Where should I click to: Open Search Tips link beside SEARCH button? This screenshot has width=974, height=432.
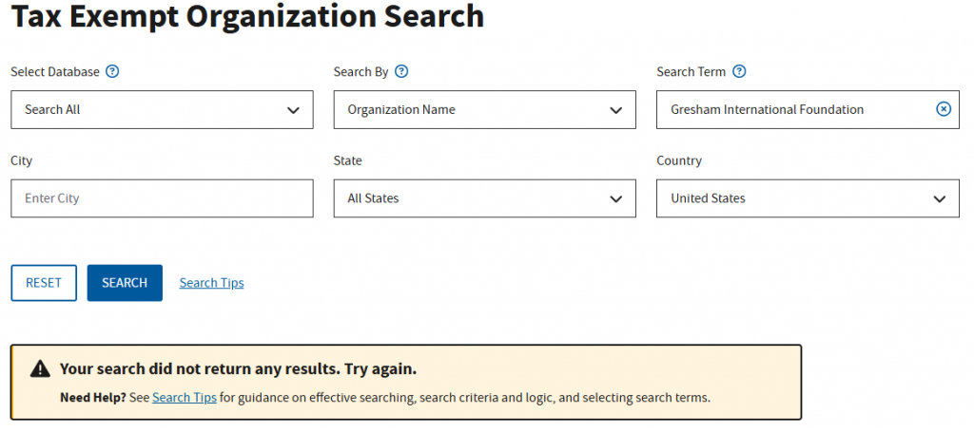coord(212,283)
